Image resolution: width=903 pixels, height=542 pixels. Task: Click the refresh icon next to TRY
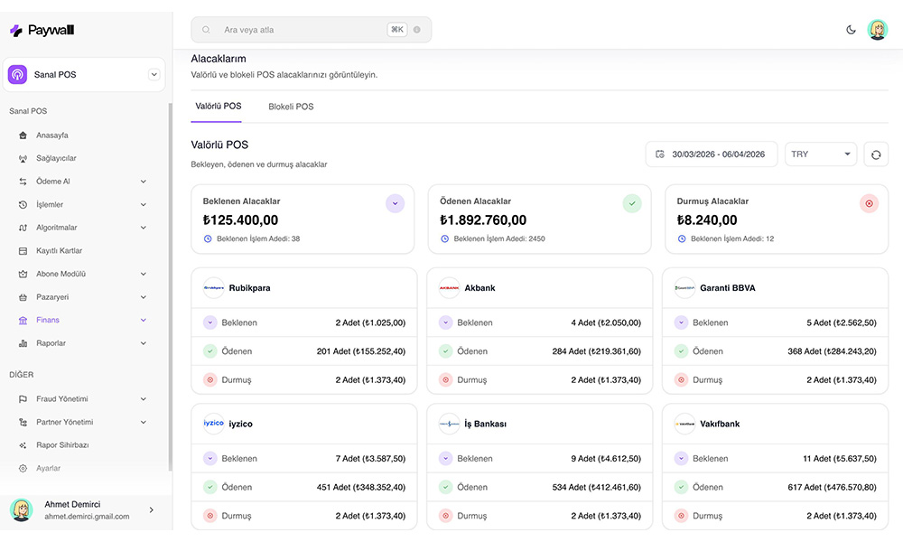coord(875,154)
